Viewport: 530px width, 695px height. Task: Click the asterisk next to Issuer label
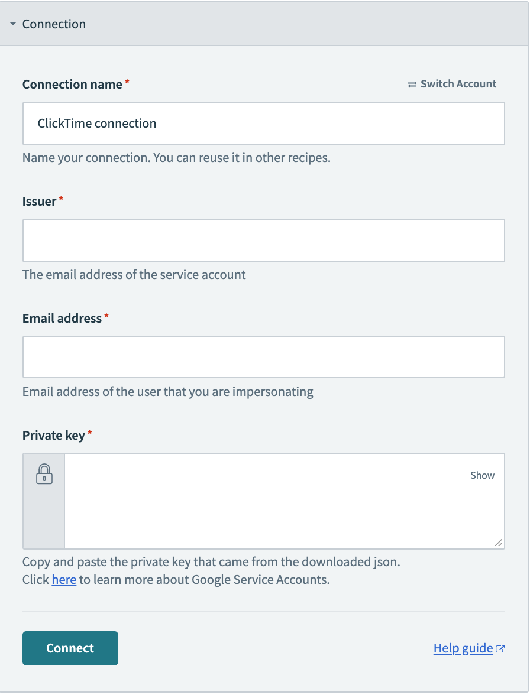pyautogui.click(x=60, y=197)
